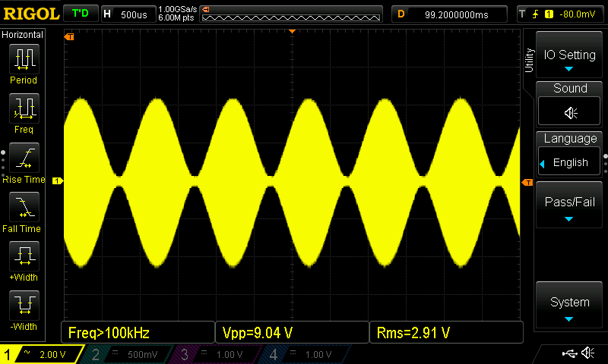Click the channel 1 ground marker
608x364 pixels.
click(58, 180)
